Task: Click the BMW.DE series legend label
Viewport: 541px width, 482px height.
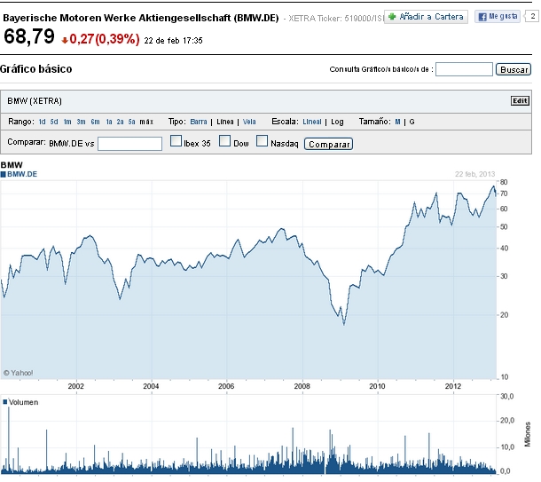Action: 22,174
